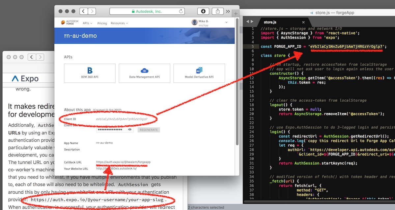Reveal the client secret with the eye icon
This screenshot has height=210, width=395.
(130, 130)
